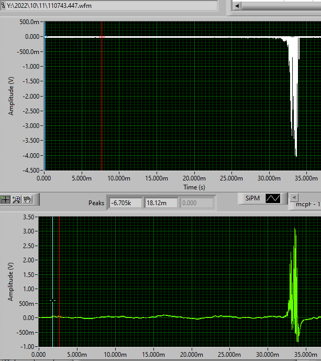Click the Peaks field showing 18.12m

coord(161,203)
